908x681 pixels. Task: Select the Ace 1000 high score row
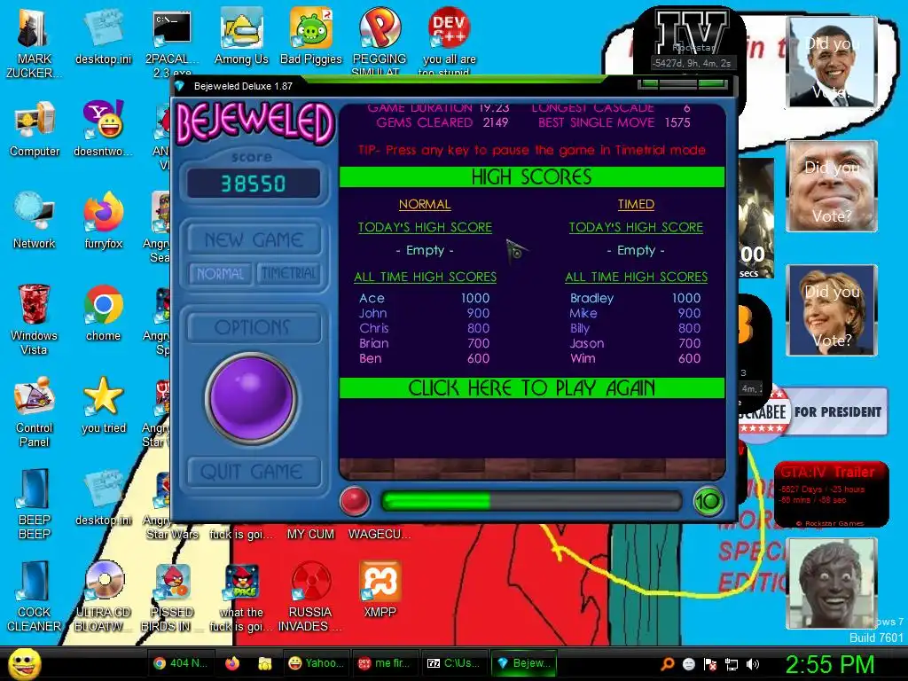coord(425,298)
